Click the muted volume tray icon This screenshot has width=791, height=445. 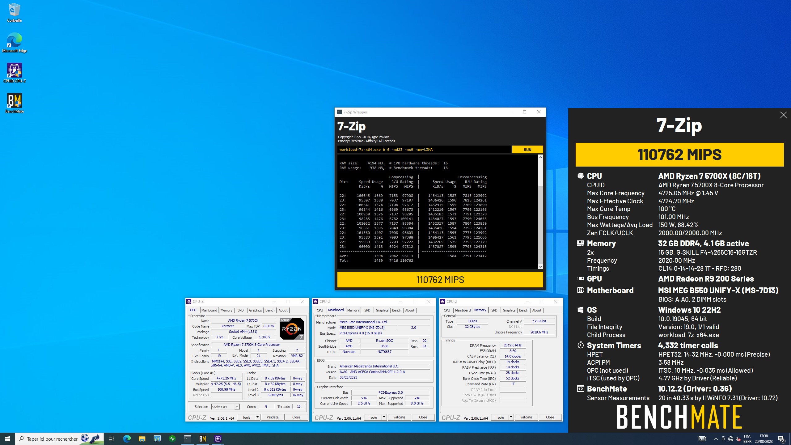[x=738, y=439]
